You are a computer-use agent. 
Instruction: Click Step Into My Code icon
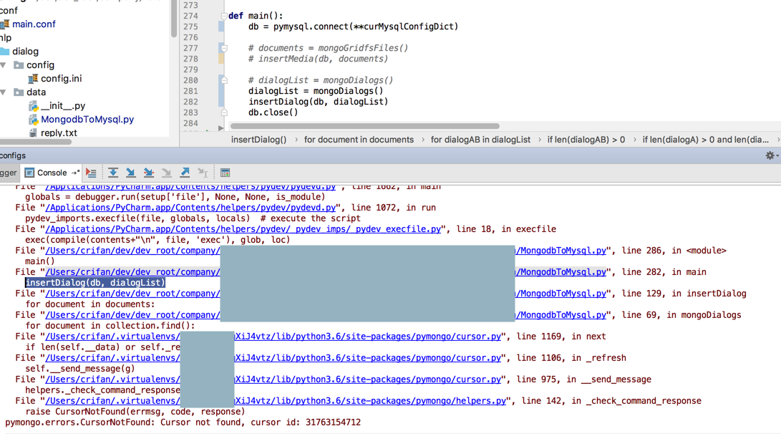pos(148,173)
